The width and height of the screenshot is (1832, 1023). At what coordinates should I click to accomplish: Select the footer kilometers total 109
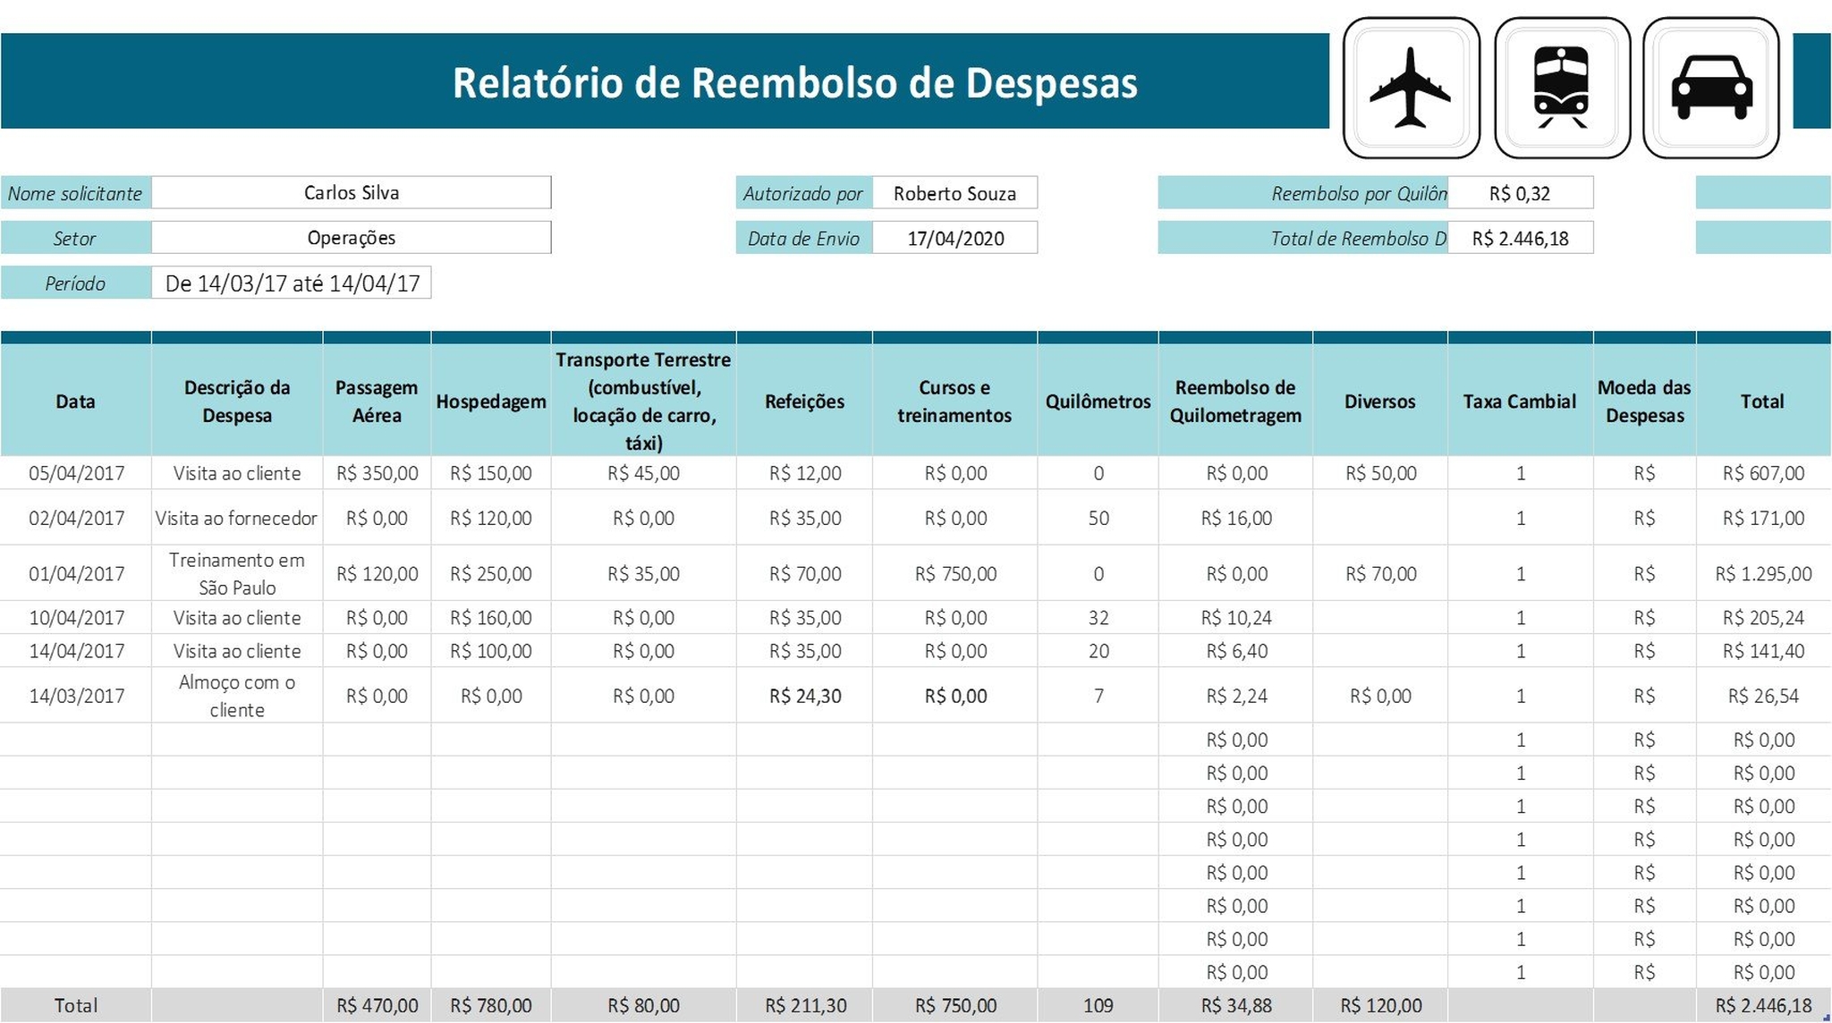coord(1098,1005)
